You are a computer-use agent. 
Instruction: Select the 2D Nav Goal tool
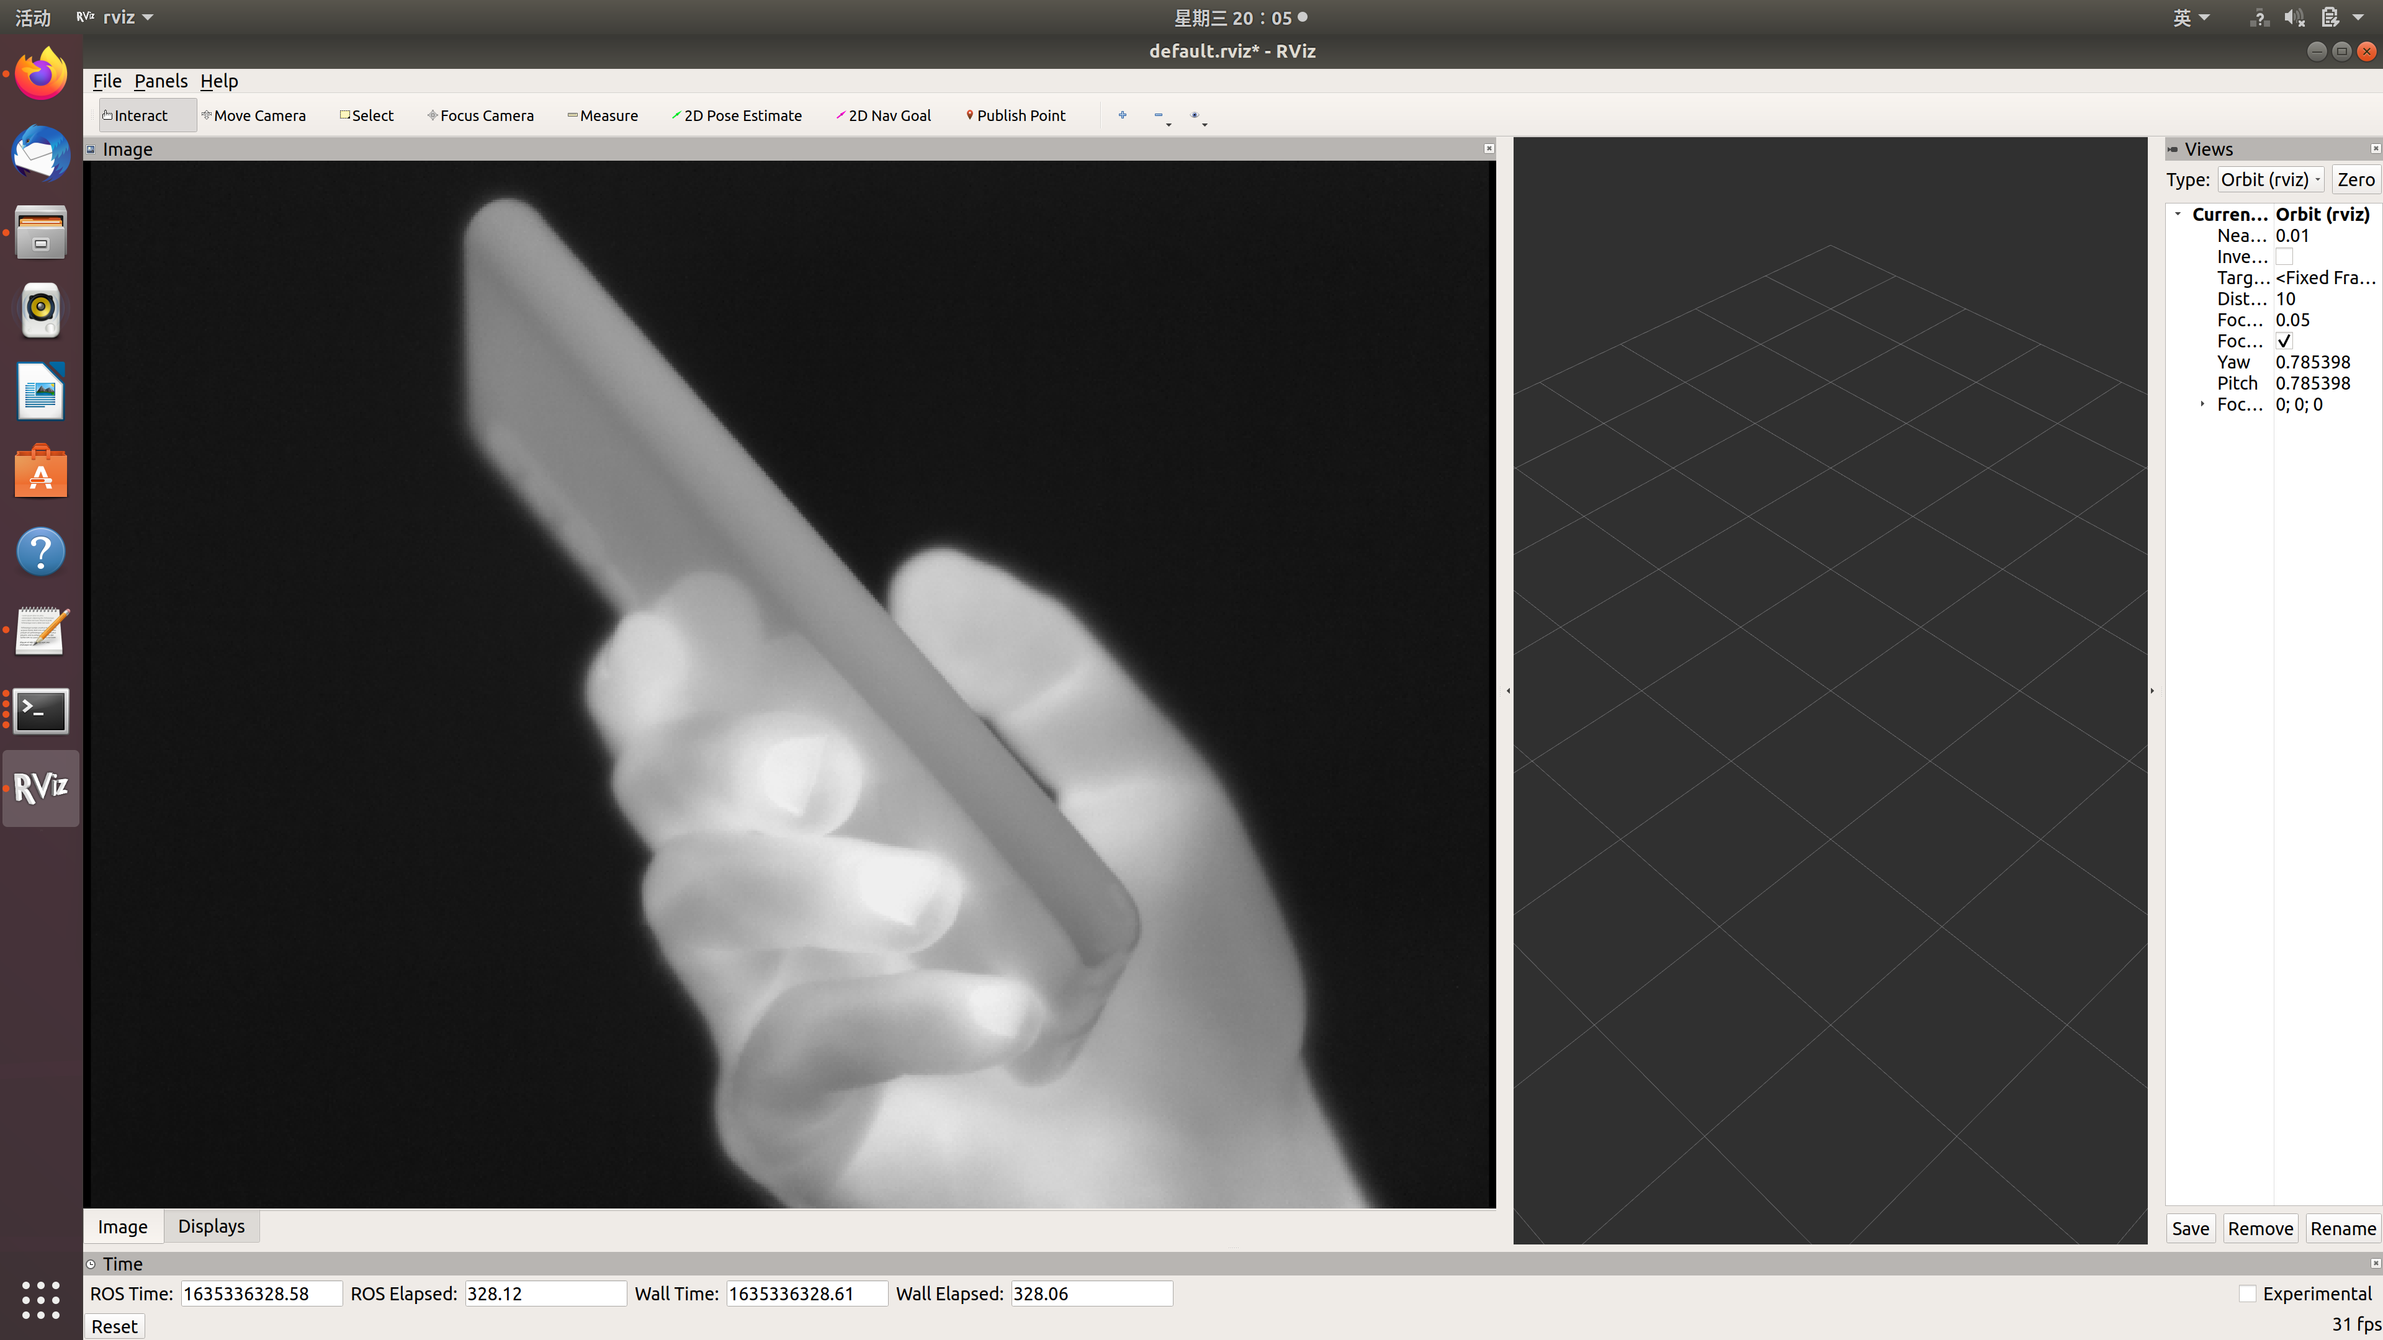[882, 115]
